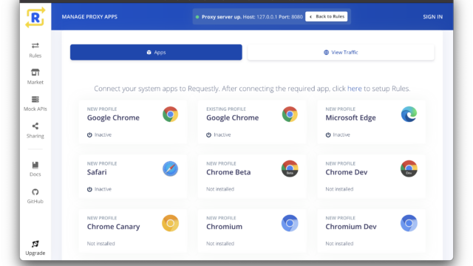Viewport: 473px width, 266px height.
Task: Click 'Inactive' text on Microsoft Edge card
Action: coord(341,134)
